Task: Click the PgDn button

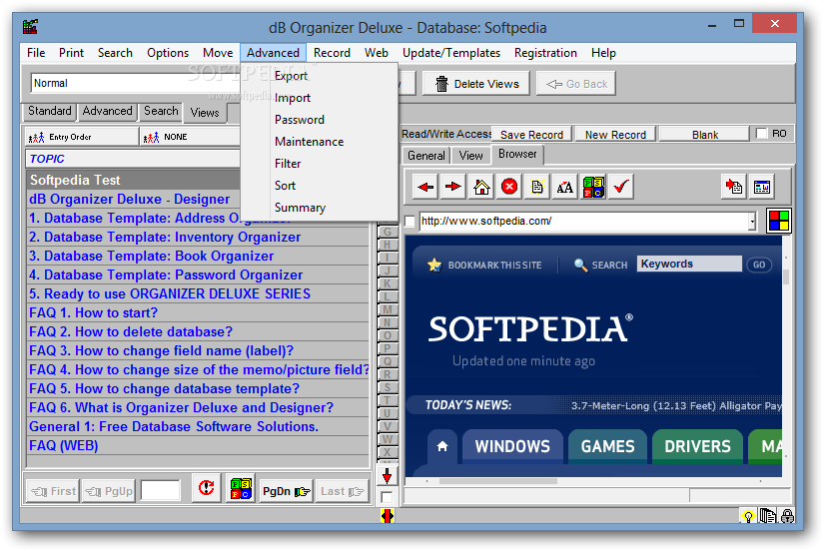Action: [286, 491]
